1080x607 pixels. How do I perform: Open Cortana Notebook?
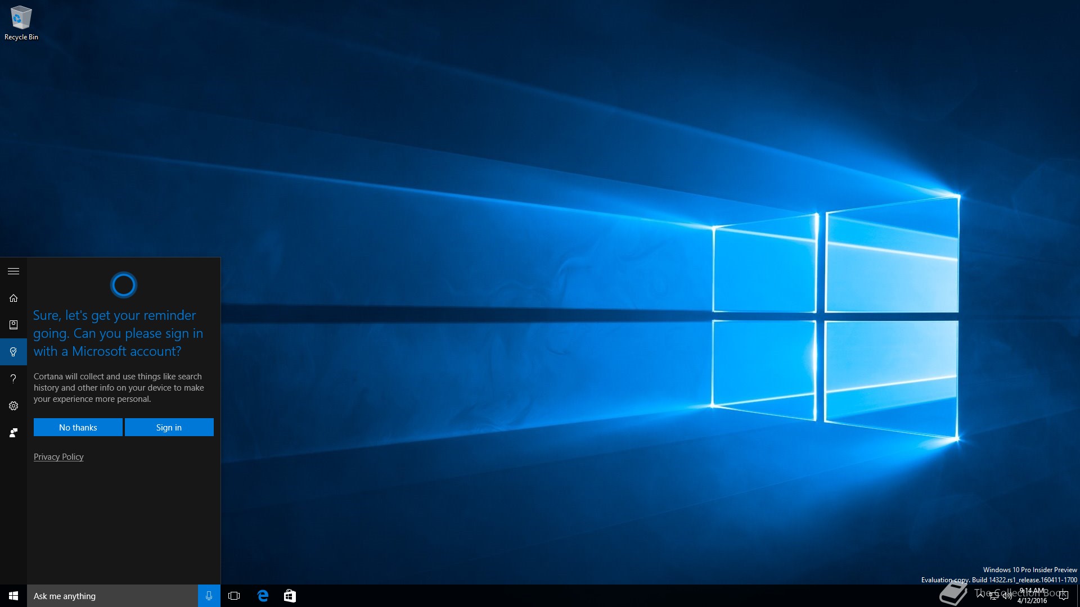pyautogui.click(x=13, y=325)
